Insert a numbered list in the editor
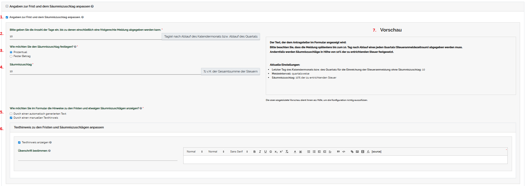The width and height of the screenshot is (527, 186). pyautogui.click(x=309, y=152)
